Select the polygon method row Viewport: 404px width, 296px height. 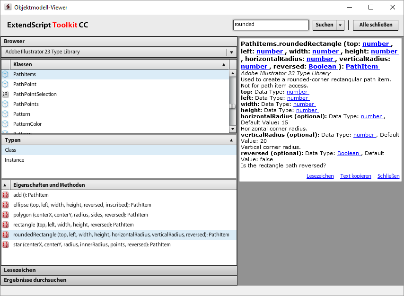pyautogui.click(x=119, y=215)
